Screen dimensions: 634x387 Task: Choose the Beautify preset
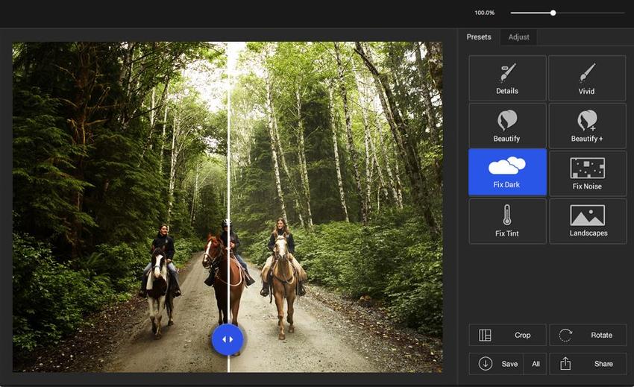click(507, 125)
